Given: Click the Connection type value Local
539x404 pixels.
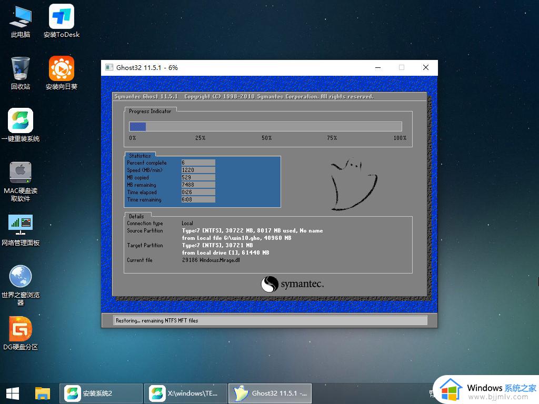Looking at the screenshot, I should coord(187,223).
